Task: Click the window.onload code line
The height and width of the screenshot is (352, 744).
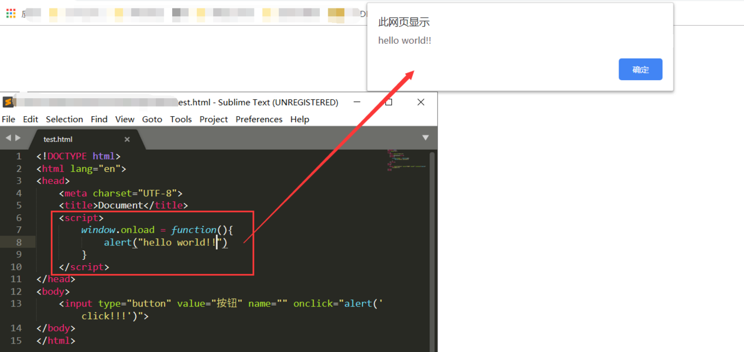Action: coord(157,230)
